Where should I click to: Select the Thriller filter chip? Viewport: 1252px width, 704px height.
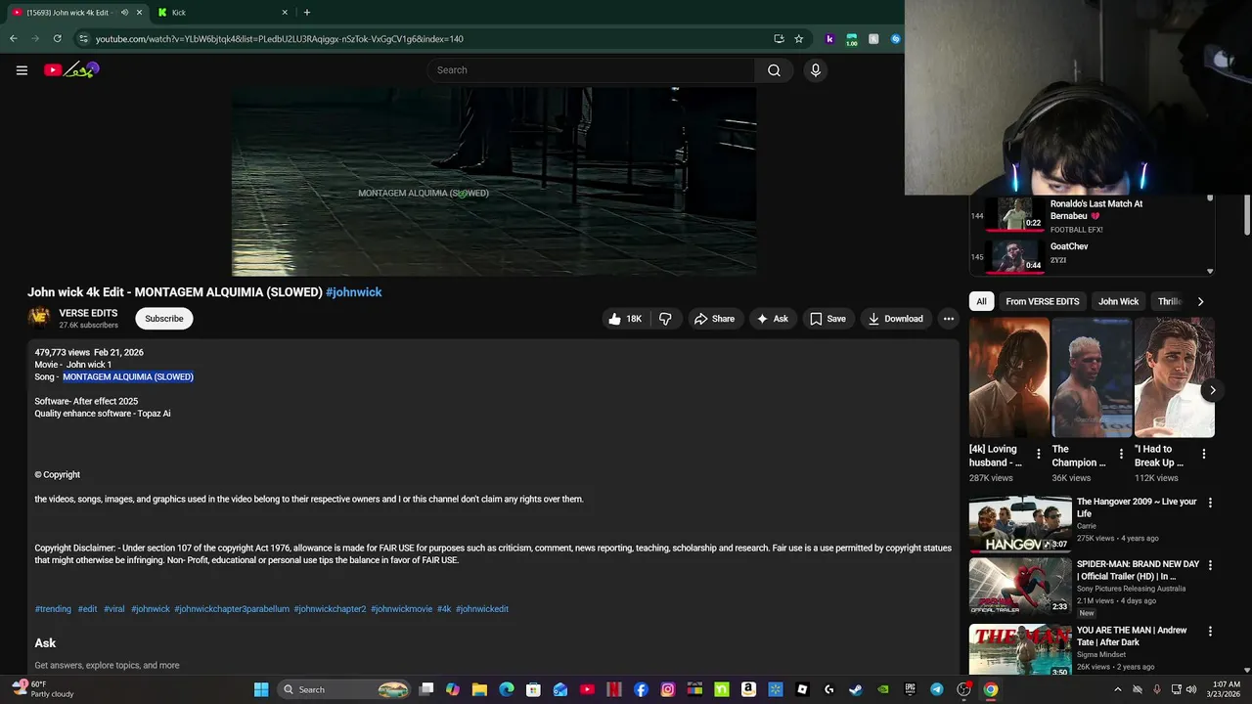1169,302
